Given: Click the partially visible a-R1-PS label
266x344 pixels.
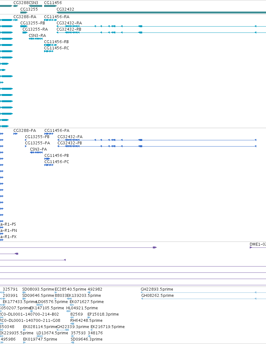Looking at the screenshot, I should coord(8,224).
